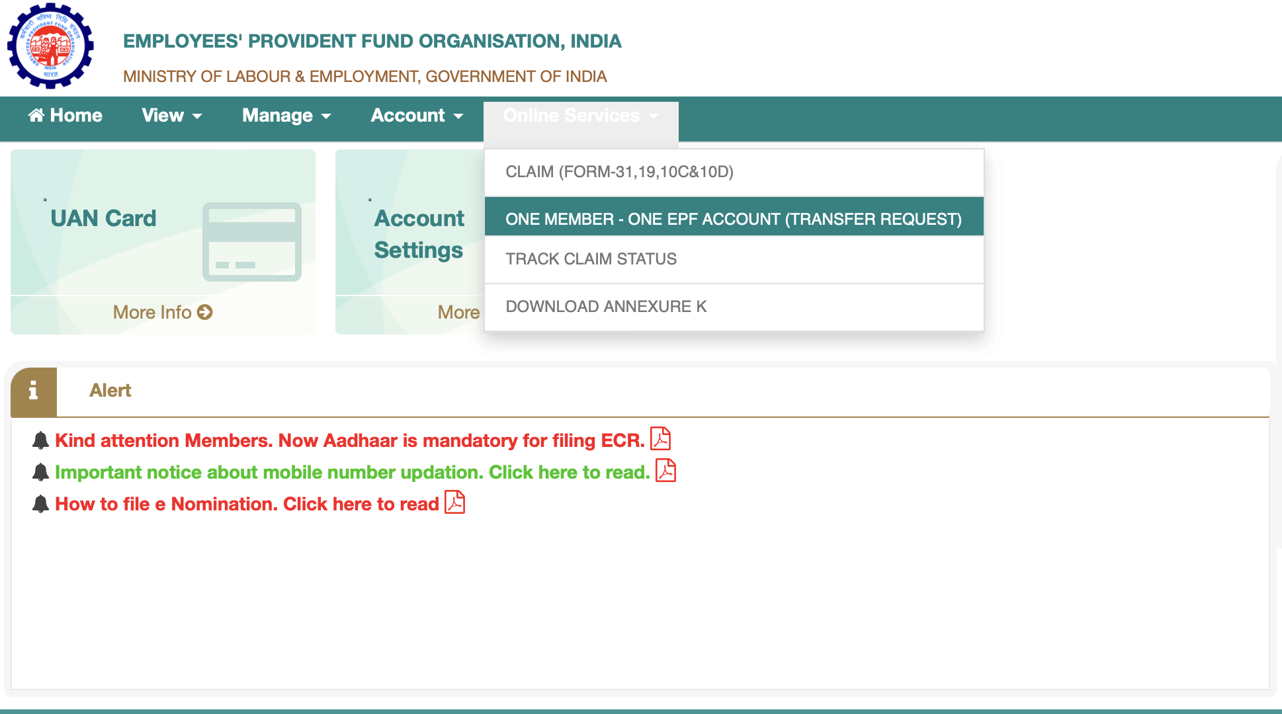Click the Home navigation menu item
The height and width of the screenshot is (714, 1282).
(66, 115)
